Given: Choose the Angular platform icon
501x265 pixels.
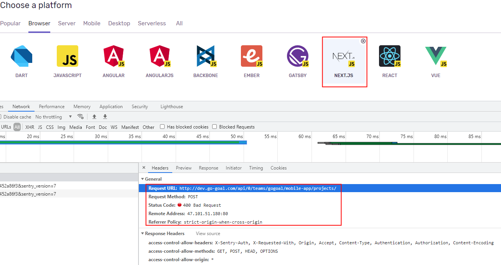Looking at the screenshot, I should [114, 56].
